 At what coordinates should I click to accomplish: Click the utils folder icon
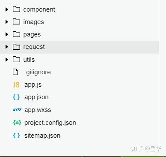16,59
